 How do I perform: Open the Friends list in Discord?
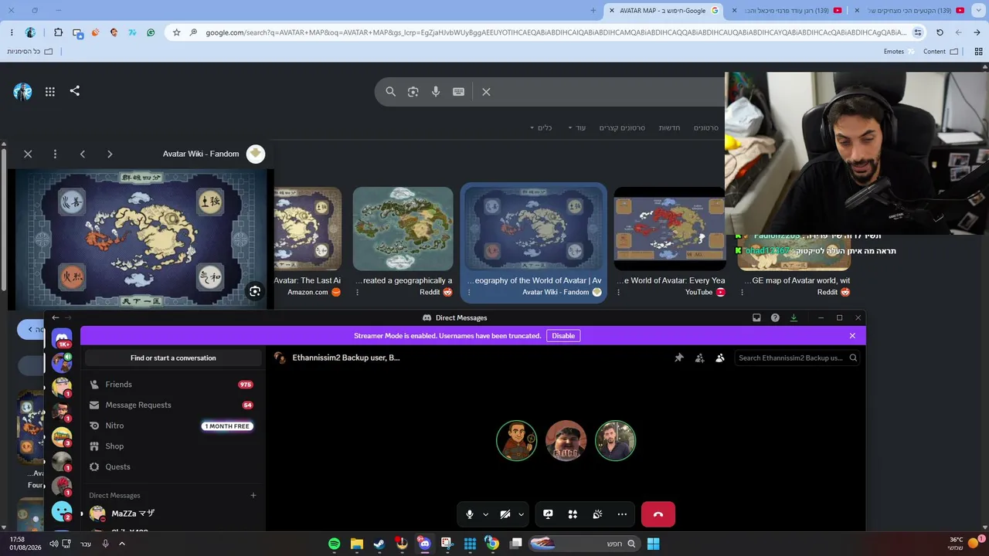(172, 385)
